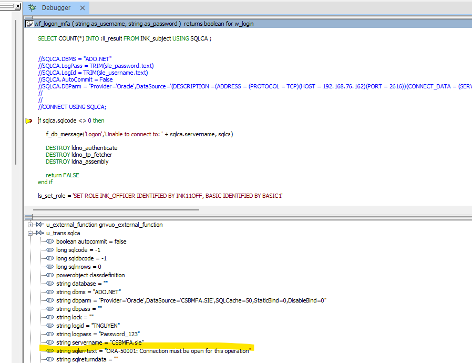Select the string dbparm row

tap(191, 300)
